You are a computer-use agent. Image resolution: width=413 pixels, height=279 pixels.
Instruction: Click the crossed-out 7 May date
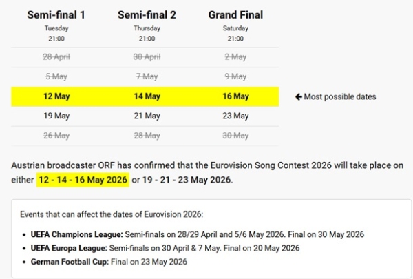(x=145, y=77)
